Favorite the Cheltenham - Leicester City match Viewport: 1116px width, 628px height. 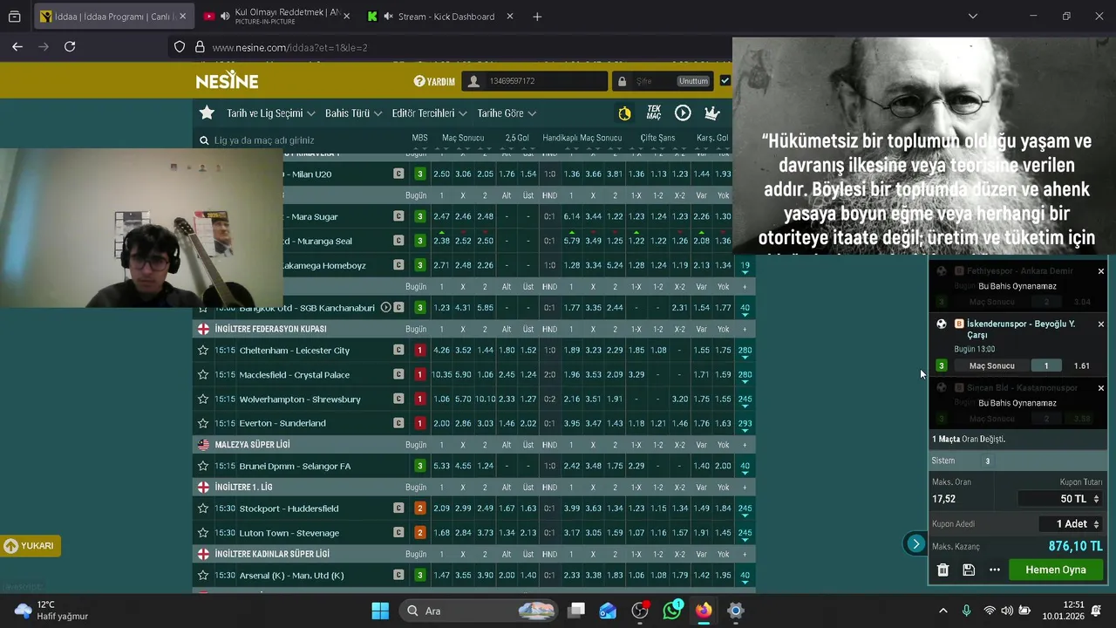203,350
